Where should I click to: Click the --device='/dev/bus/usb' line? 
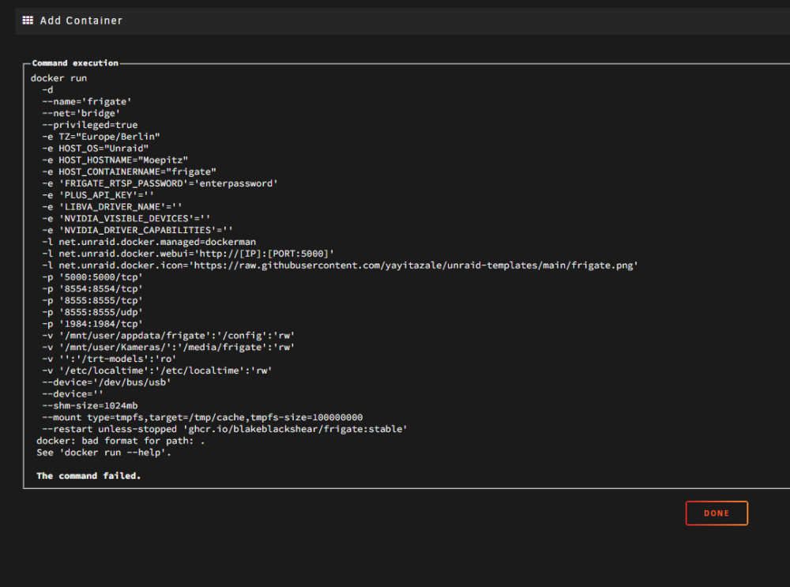point(107,382)
